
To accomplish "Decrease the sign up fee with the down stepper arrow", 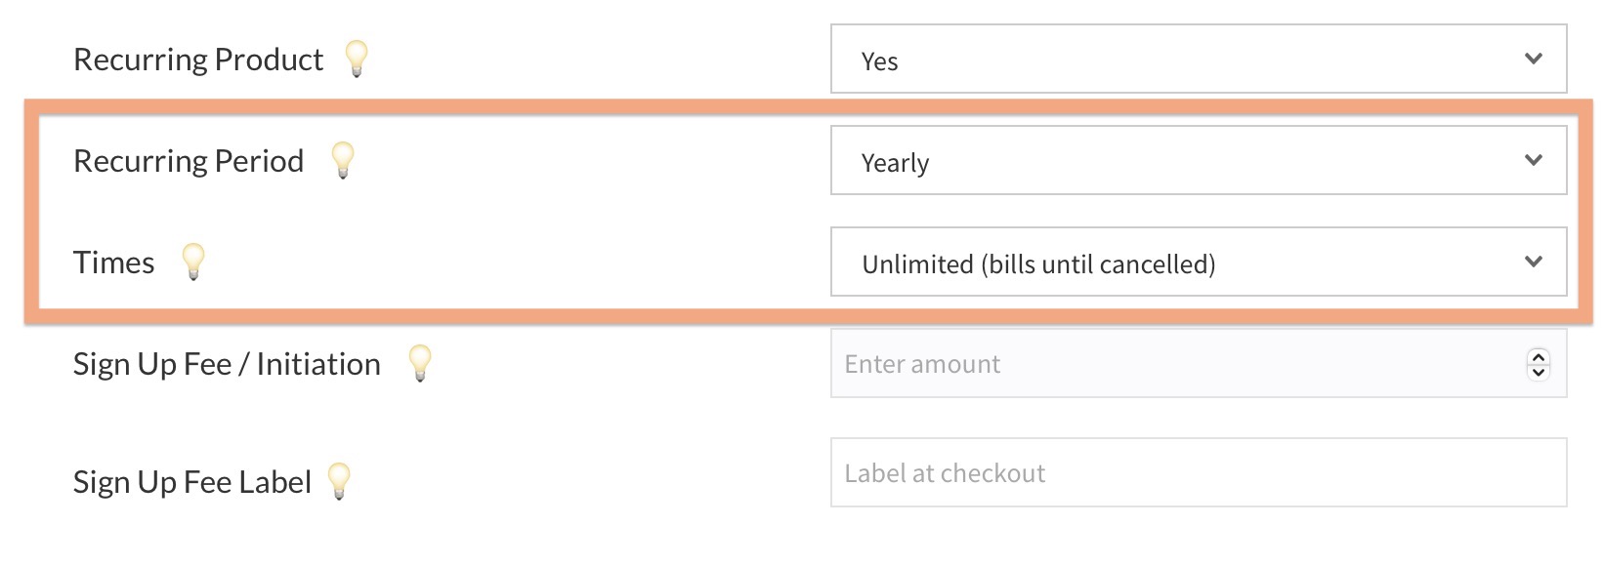I will click(1539, 372).
